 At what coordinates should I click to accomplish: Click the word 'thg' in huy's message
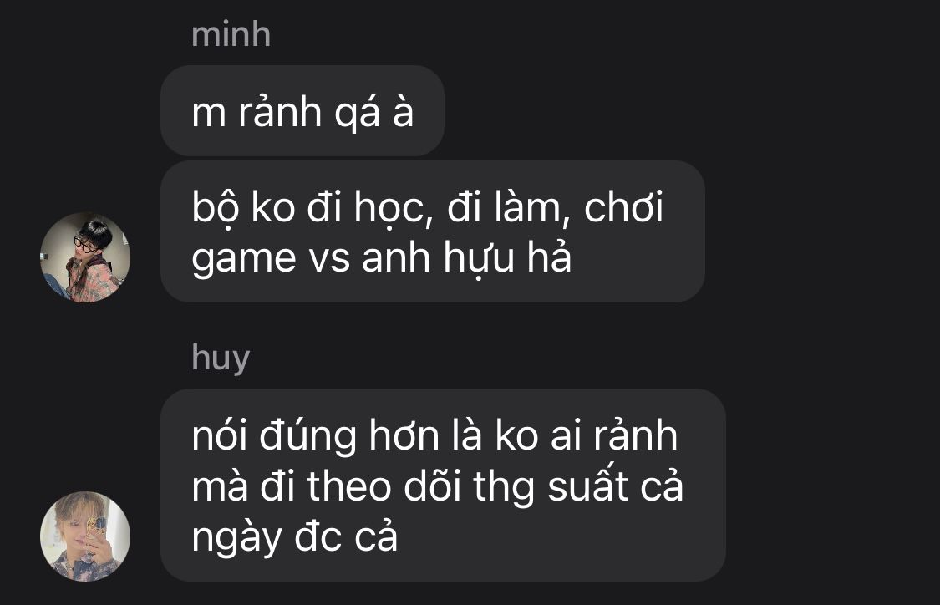(504, 487)
